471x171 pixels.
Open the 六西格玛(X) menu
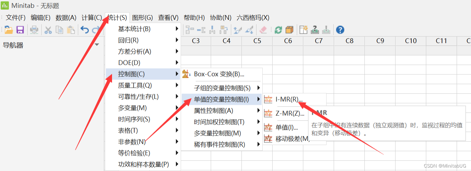tap(253, 17)
